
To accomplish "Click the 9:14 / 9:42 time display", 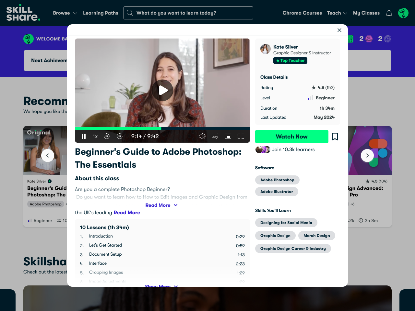I will click(x=145, y=136).
